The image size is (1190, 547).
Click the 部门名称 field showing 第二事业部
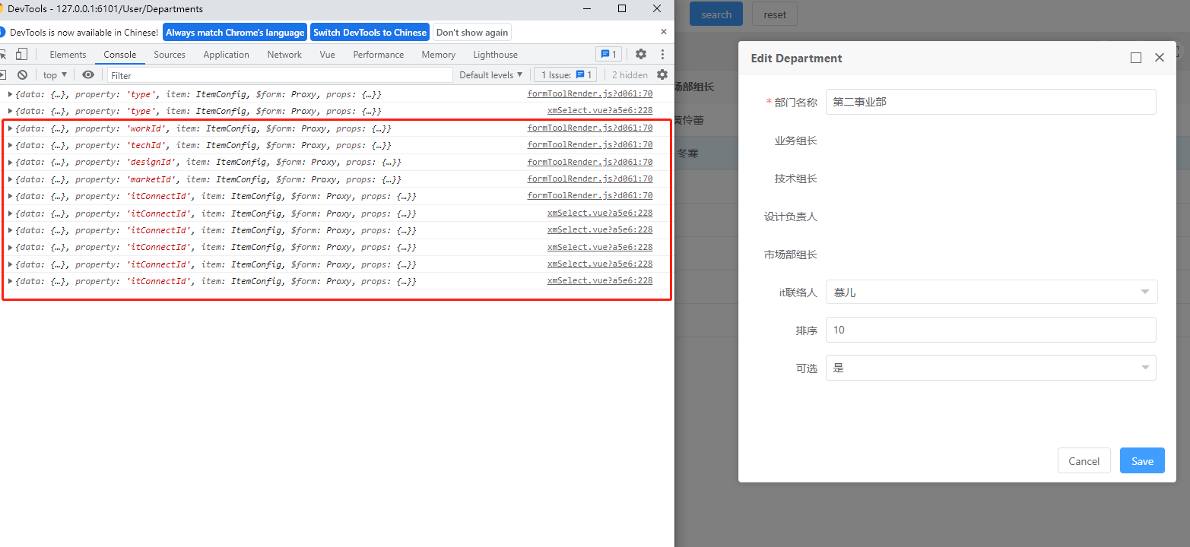[990, 102]
